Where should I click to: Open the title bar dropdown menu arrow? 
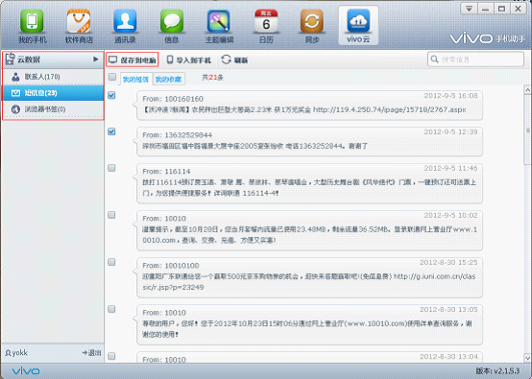(469, 9)
